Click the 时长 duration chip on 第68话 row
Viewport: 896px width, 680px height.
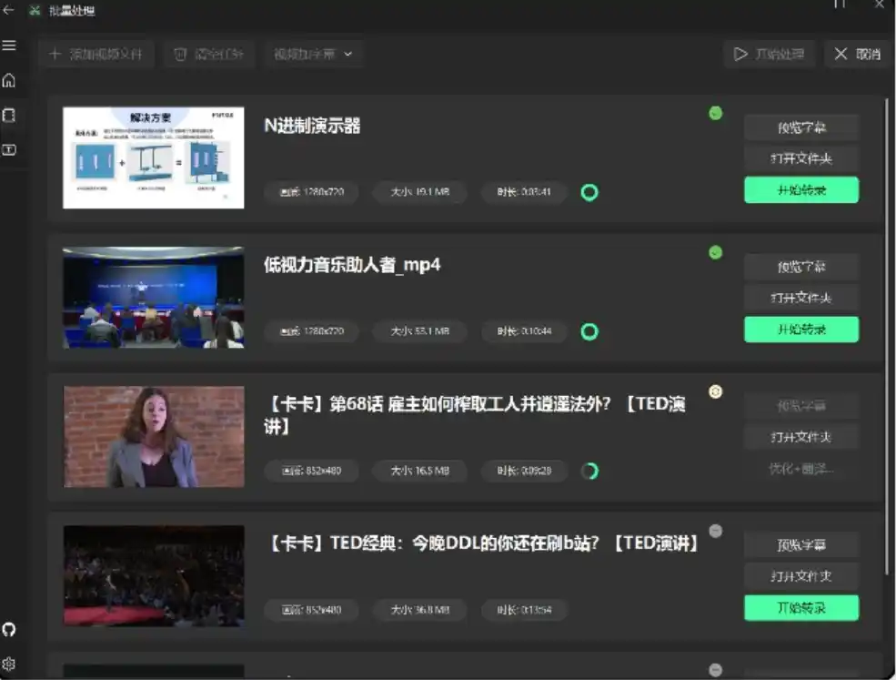click(x=524, y=471)
